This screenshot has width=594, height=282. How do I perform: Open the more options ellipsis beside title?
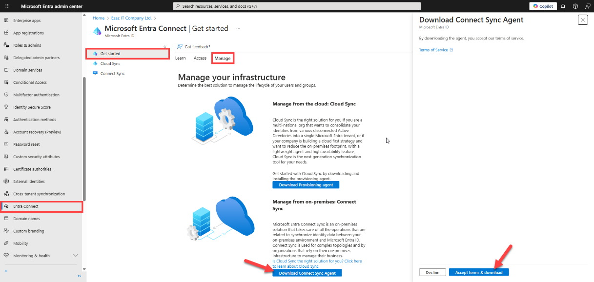[x=238, y=29]
